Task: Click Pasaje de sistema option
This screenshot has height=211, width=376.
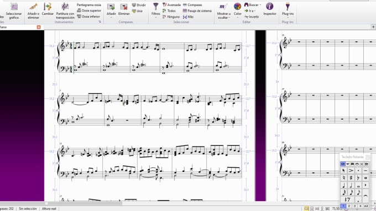Action: point(197,11)
